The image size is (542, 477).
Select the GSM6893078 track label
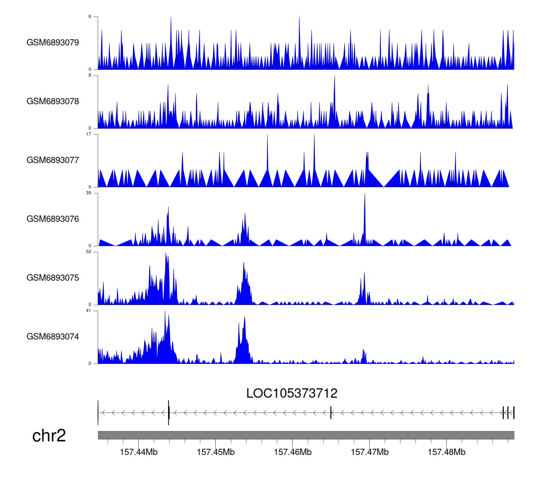click(x=53, y=102)
